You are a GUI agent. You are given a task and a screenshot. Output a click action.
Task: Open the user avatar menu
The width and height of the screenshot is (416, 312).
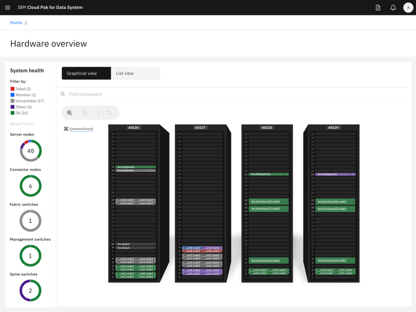click(408, 7)
